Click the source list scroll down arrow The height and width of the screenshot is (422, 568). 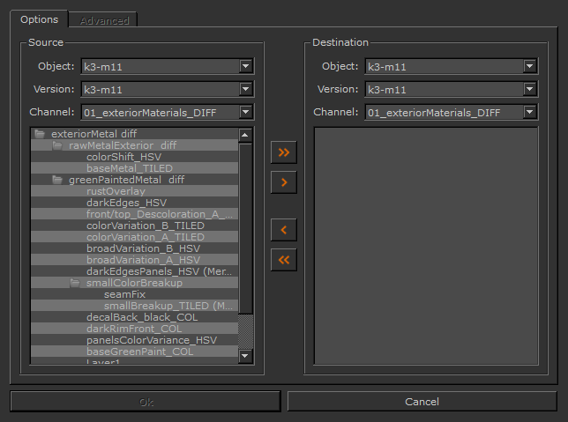(246, 355)
